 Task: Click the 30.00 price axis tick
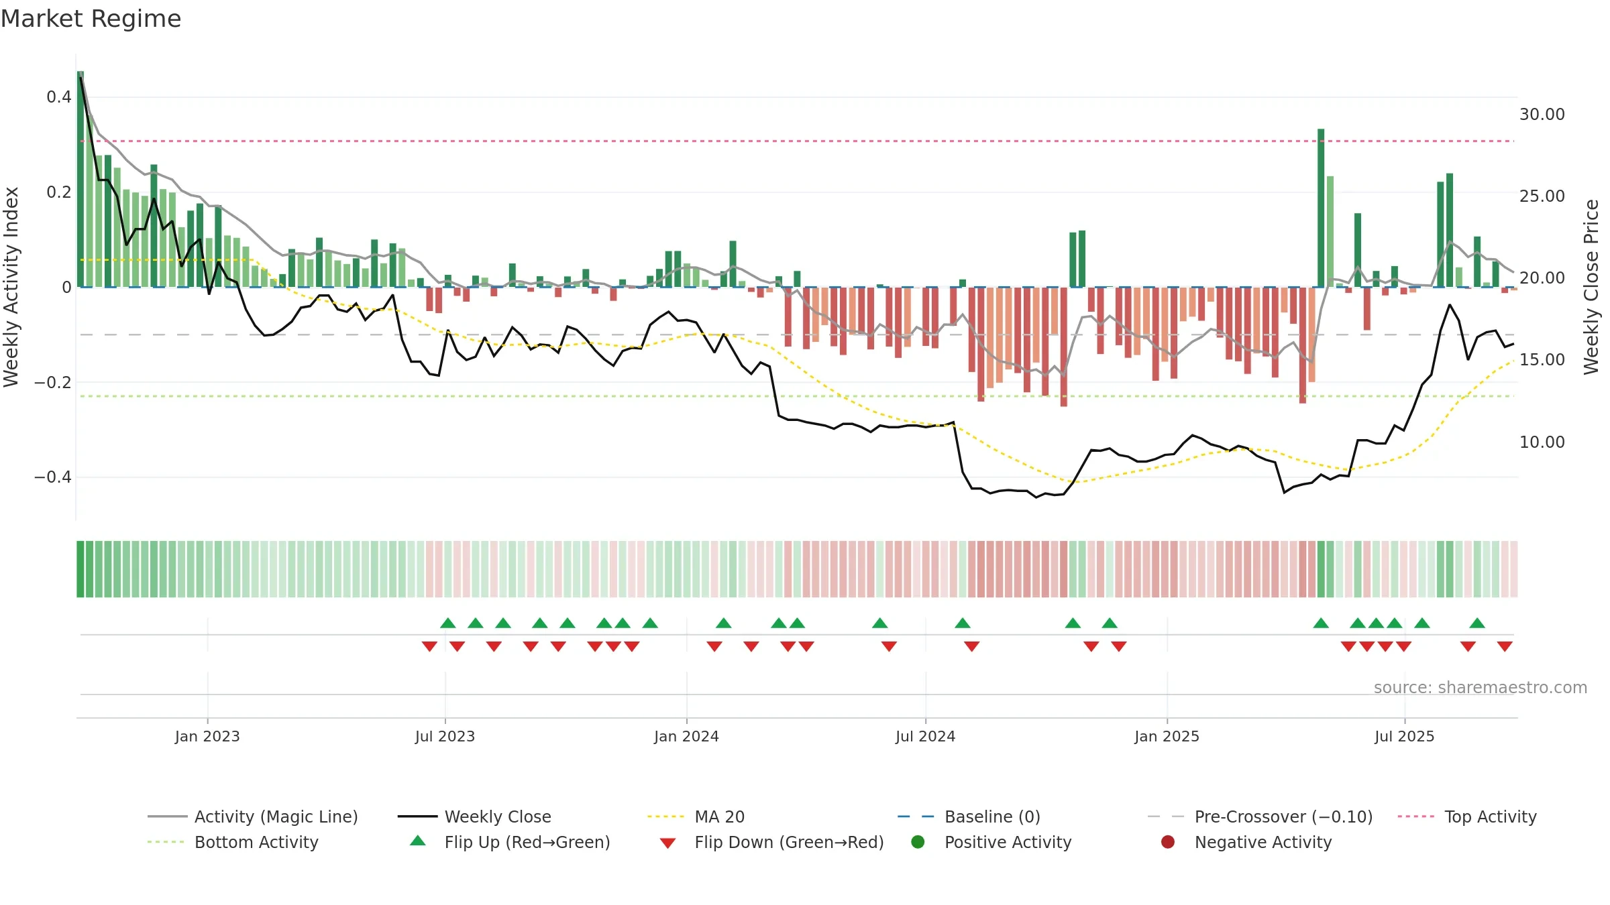pos(1542,115)
